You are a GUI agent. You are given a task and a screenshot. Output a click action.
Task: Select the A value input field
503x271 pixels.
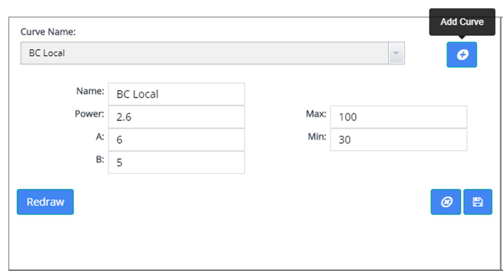click(x=176, y=140)
